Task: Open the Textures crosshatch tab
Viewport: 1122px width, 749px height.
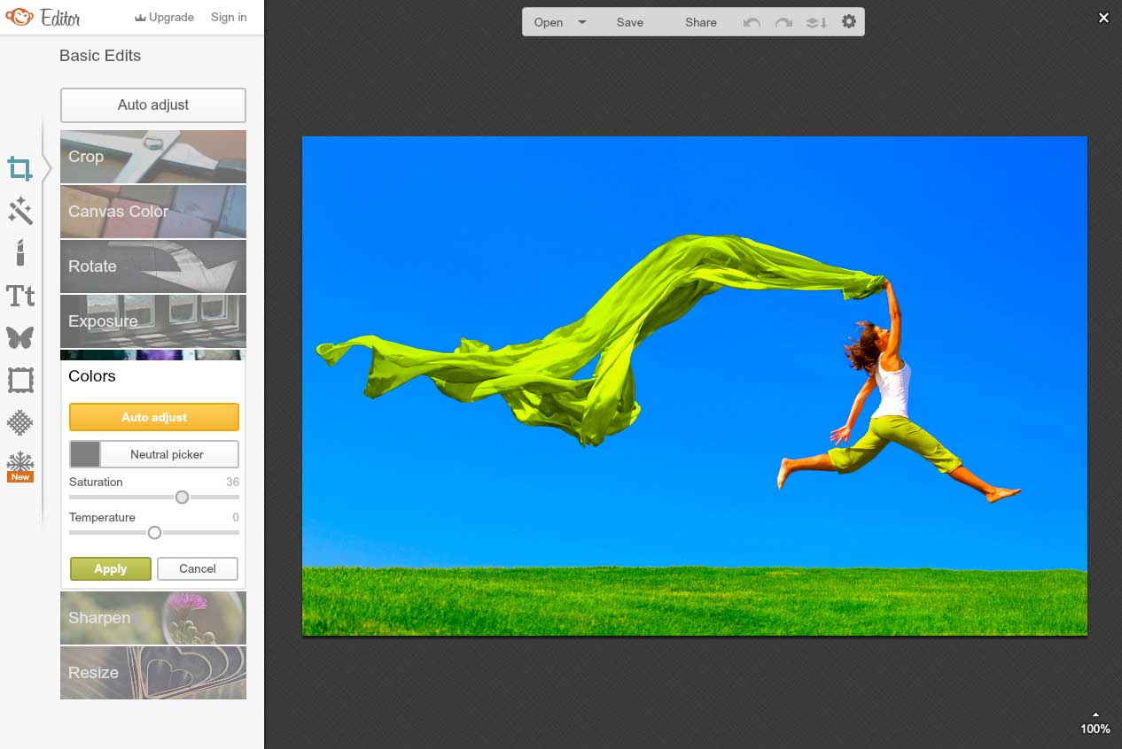Action: tap(19, 423)
